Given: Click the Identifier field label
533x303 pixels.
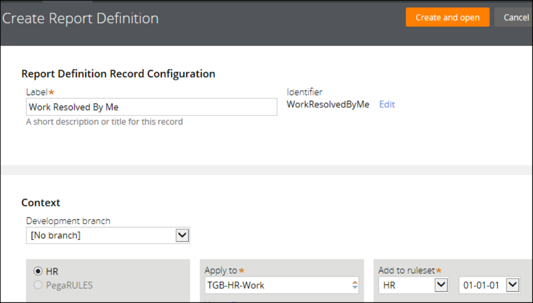Looking at the screenshot, I should coord(304,92).
